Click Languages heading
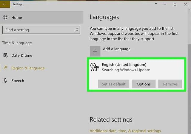 coord(104,17)
